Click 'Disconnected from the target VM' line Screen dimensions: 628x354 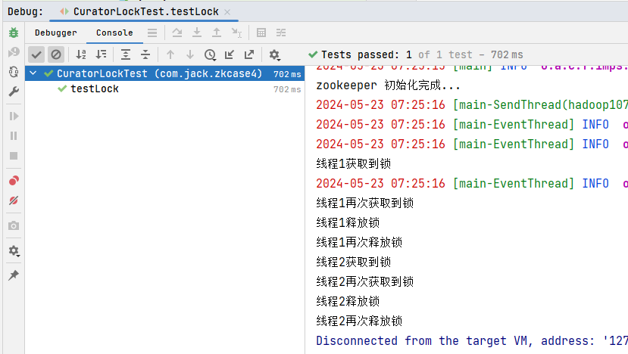472,341
